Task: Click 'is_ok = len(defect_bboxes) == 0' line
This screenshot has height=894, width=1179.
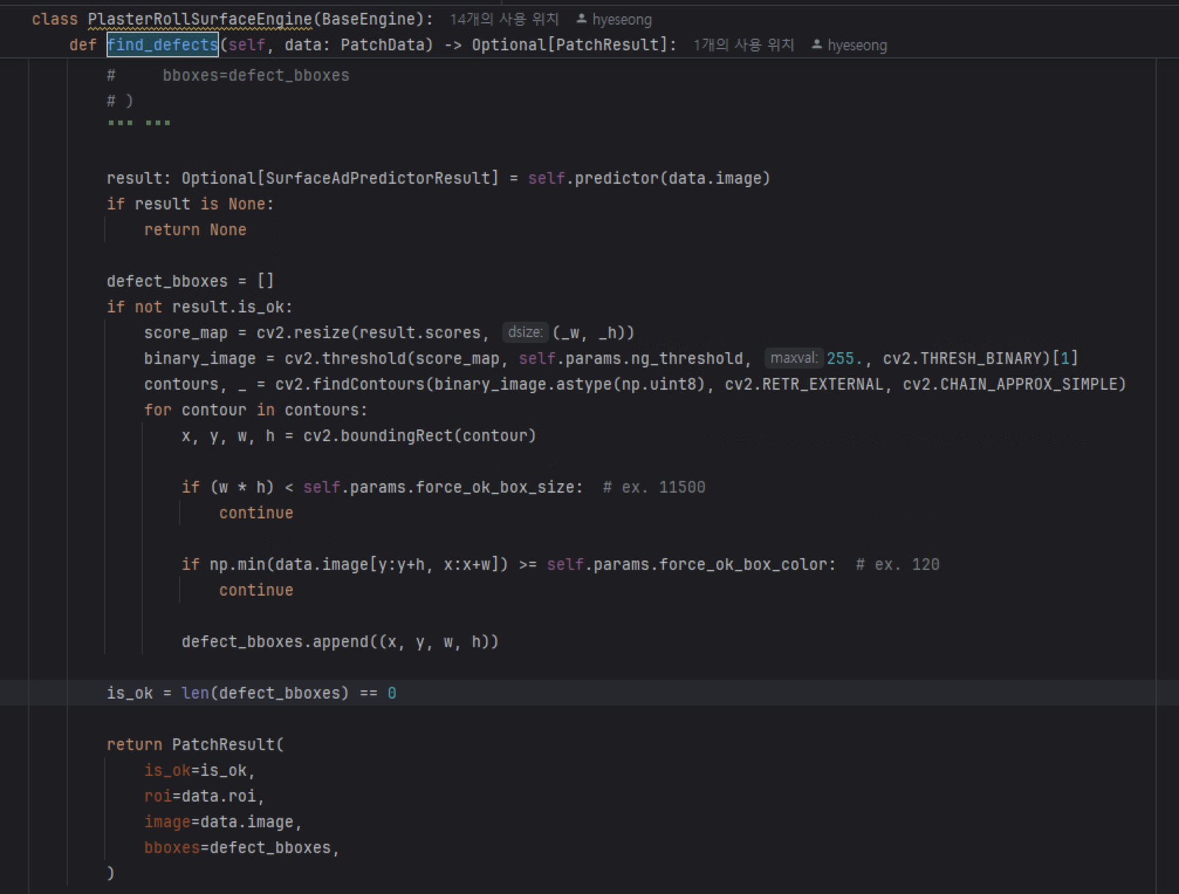Action: click(x=251, y=693)
